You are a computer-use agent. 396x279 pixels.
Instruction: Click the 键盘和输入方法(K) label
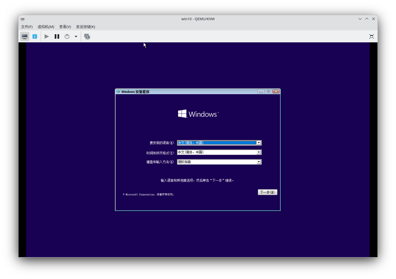tap(160, 162)
